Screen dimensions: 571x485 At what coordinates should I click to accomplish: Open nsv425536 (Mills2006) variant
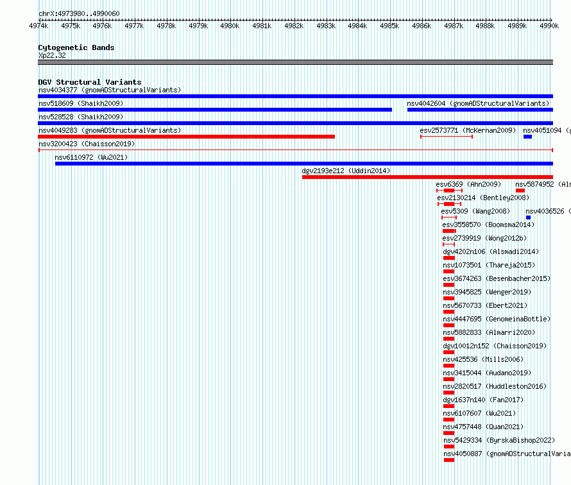point(483,359)
